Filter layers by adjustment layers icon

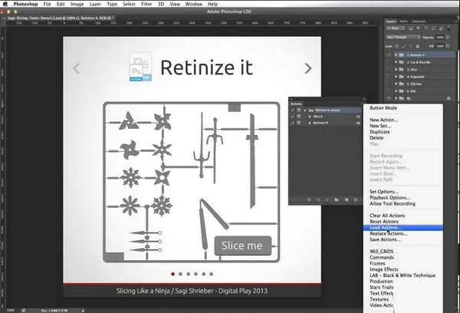pyautogui.click(x=419, y=28)
